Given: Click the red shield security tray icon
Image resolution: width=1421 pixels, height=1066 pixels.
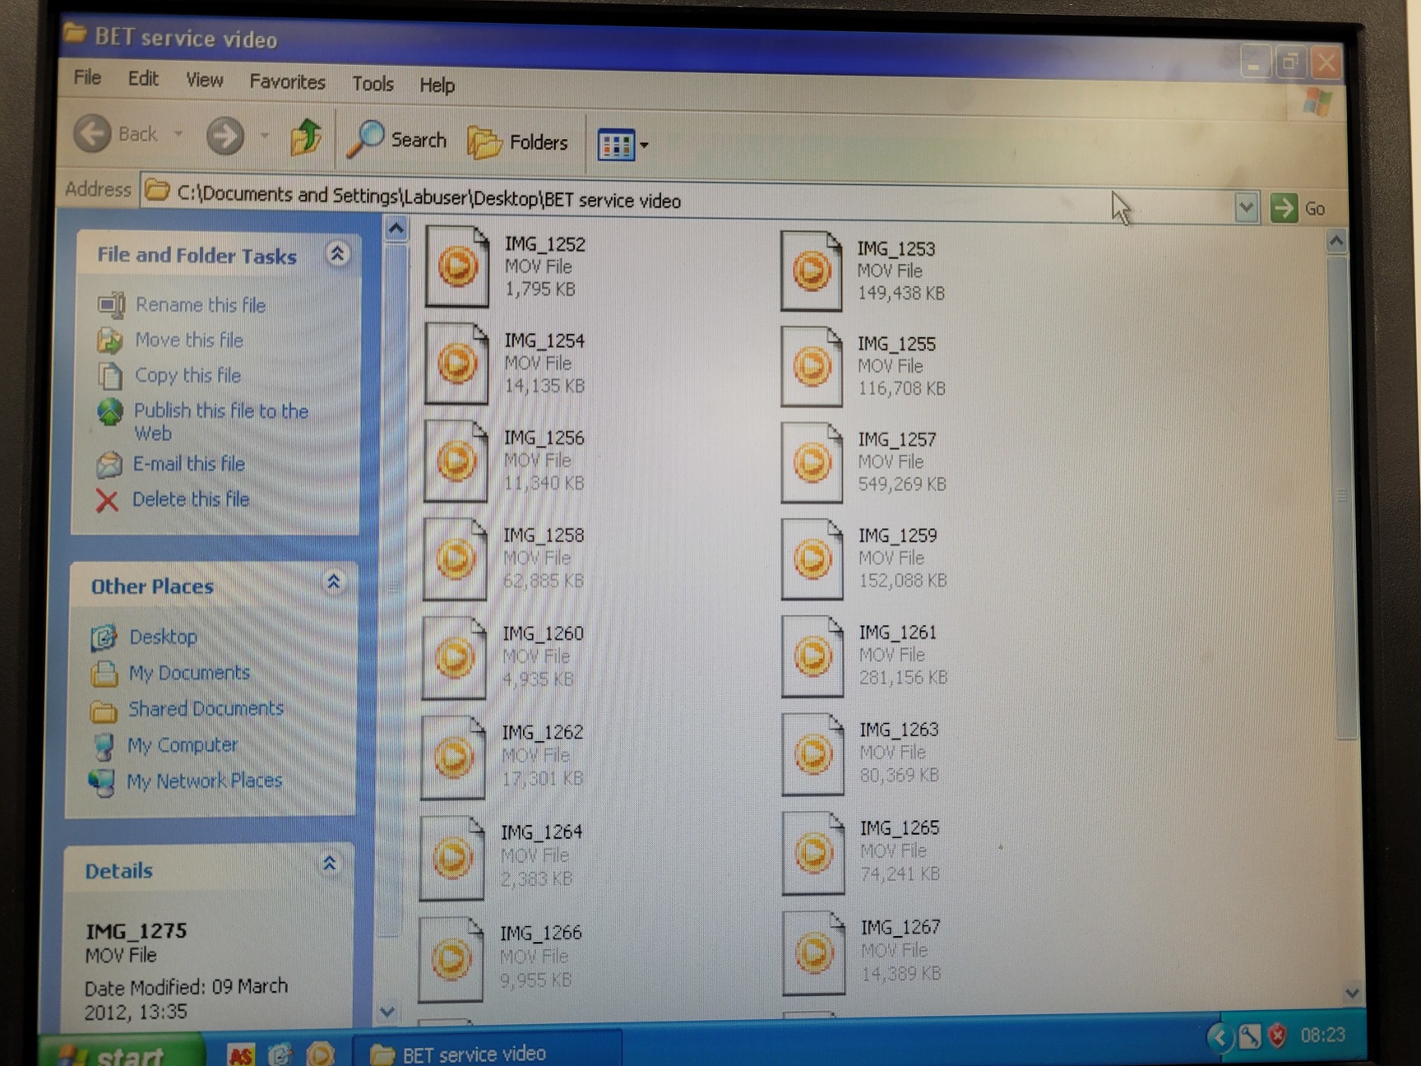Looking at the screenshot, I should point(1277,1036).
